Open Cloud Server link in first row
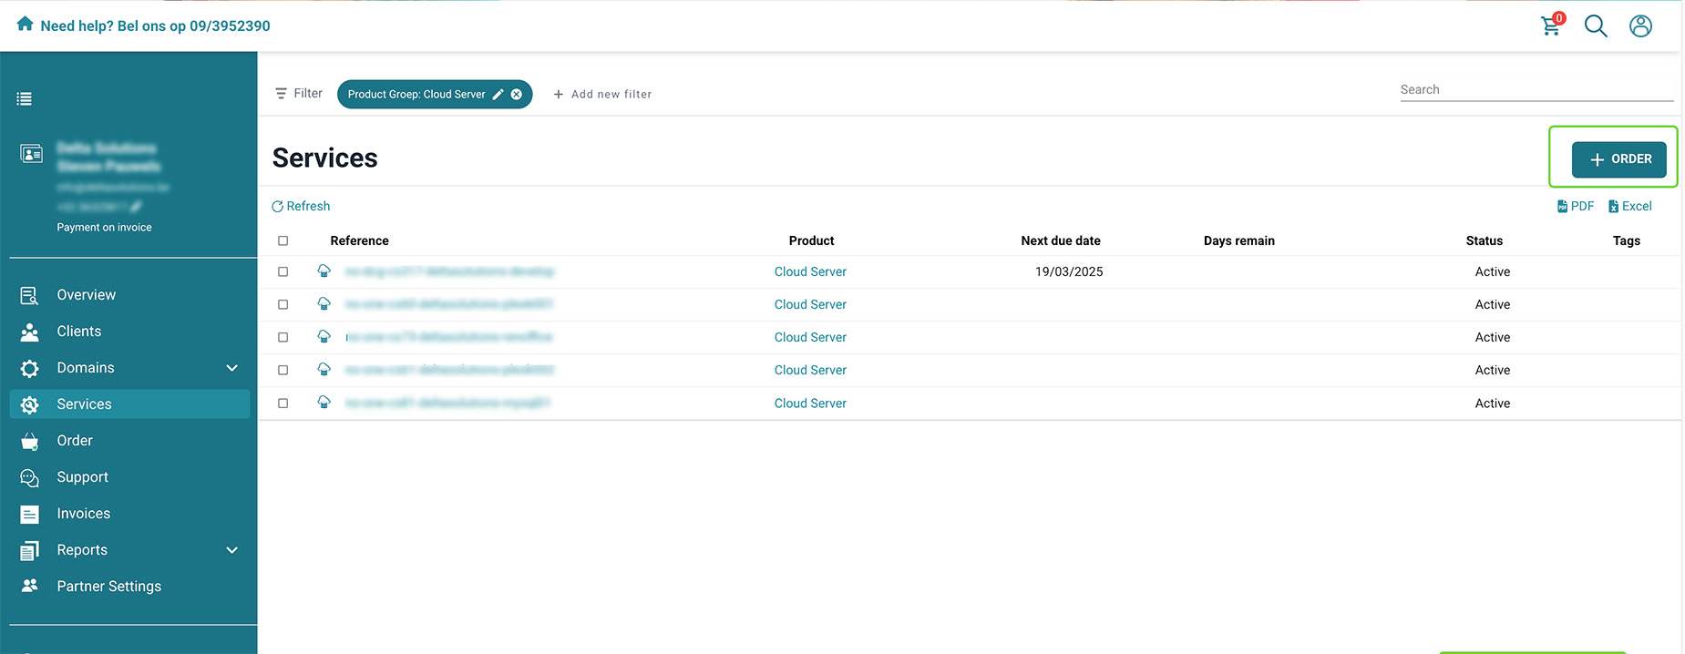 pos(810,271)
